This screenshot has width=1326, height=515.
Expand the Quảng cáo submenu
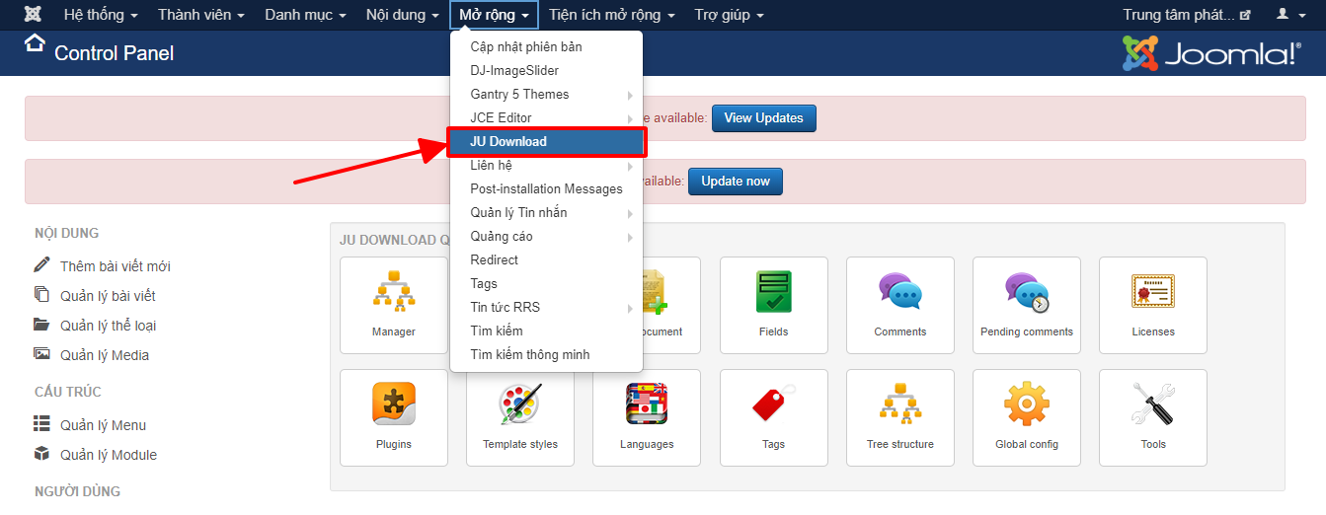pos(546,237)
